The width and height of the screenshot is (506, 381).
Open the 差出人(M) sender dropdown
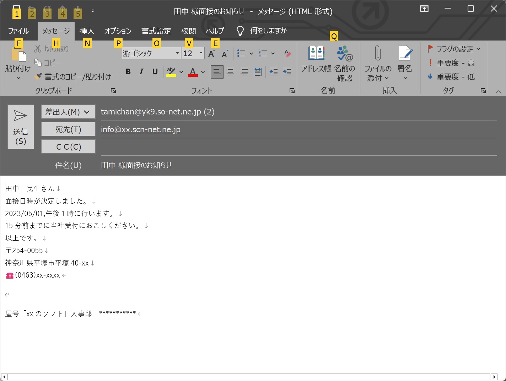68,112
